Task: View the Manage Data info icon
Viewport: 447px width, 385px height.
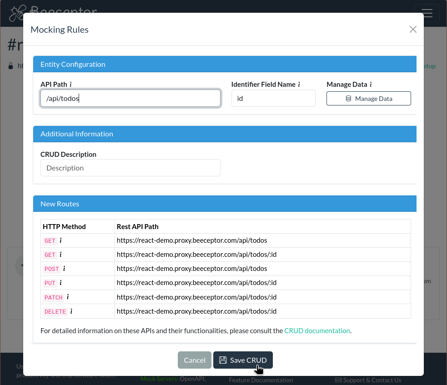Action: [370, 84]
